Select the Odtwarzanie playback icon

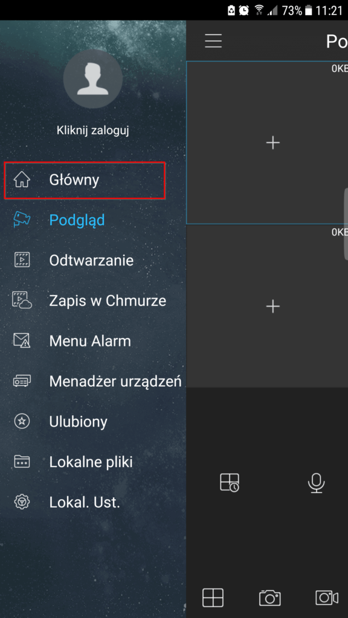(x=23, y=260)
